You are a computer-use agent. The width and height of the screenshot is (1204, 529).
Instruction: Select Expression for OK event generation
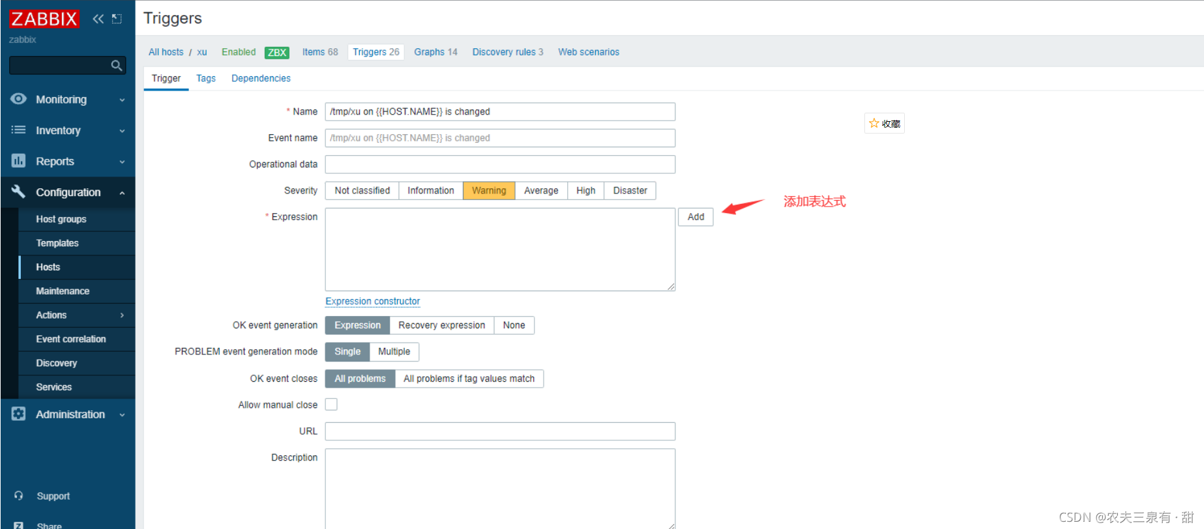point(357,325)
